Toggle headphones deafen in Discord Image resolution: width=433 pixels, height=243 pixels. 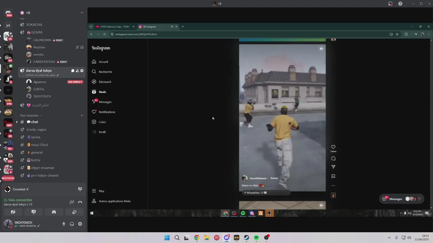[72, 224]
